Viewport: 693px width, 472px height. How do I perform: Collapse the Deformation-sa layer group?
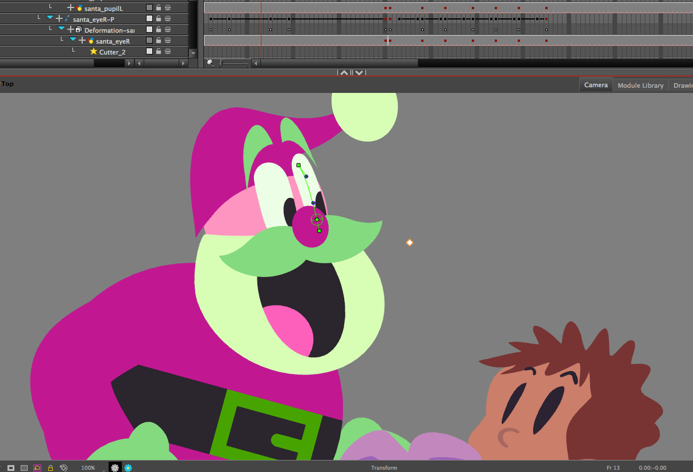pyautogui.click(x=61, y=29)
